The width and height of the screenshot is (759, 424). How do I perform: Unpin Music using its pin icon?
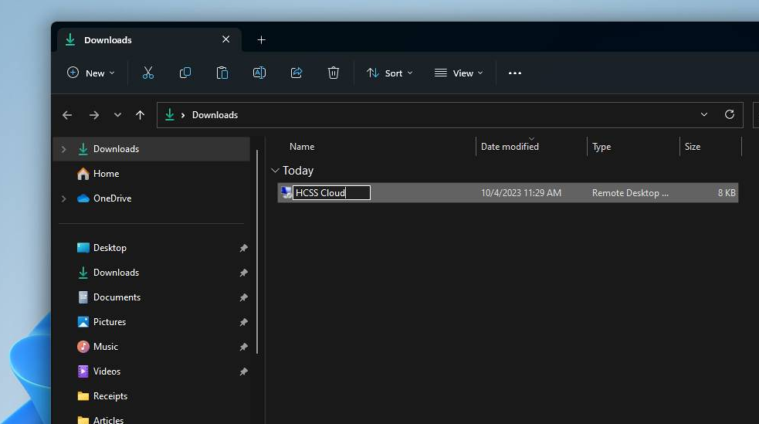click(243, 347)
